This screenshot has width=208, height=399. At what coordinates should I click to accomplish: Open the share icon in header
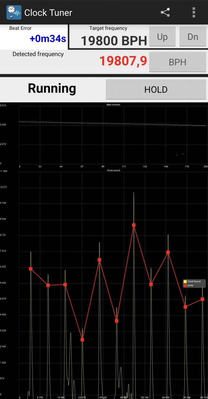[x=165, y=12]
